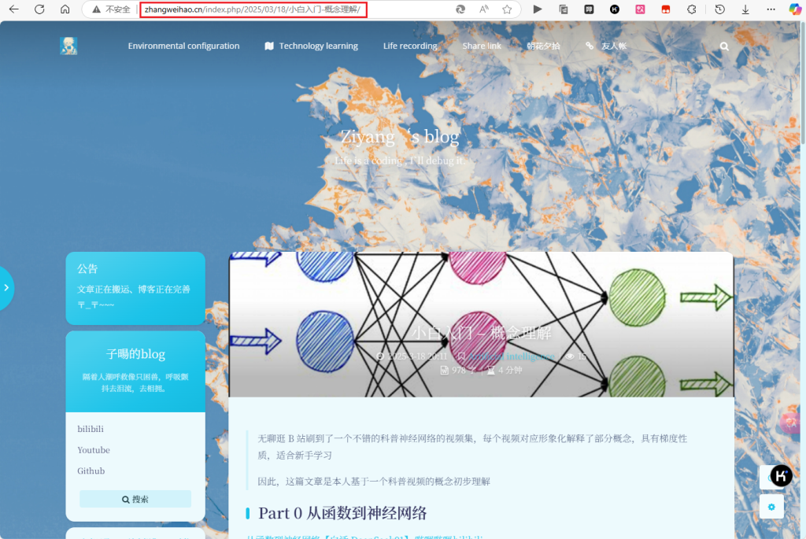This screenshot has height=539, width=806.
Task: Click the blog search magnifier icon
Action: [x=724, y=46]
